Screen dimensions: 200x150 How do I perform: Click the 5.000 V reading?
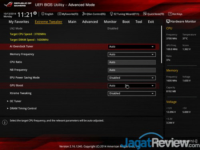tap(186, 112)
